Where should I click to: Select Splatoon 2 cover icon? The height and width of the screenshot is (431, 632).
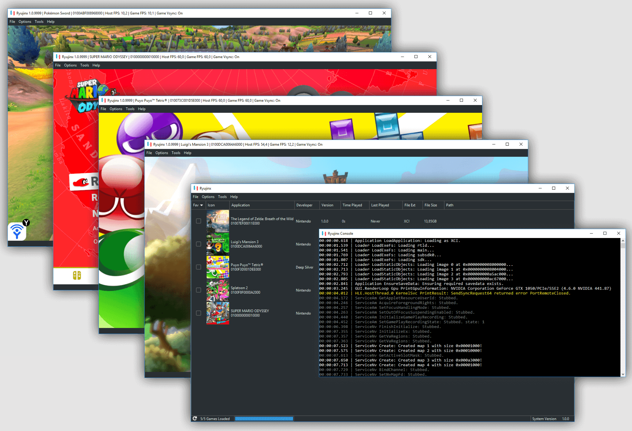(x=218, y=290)
